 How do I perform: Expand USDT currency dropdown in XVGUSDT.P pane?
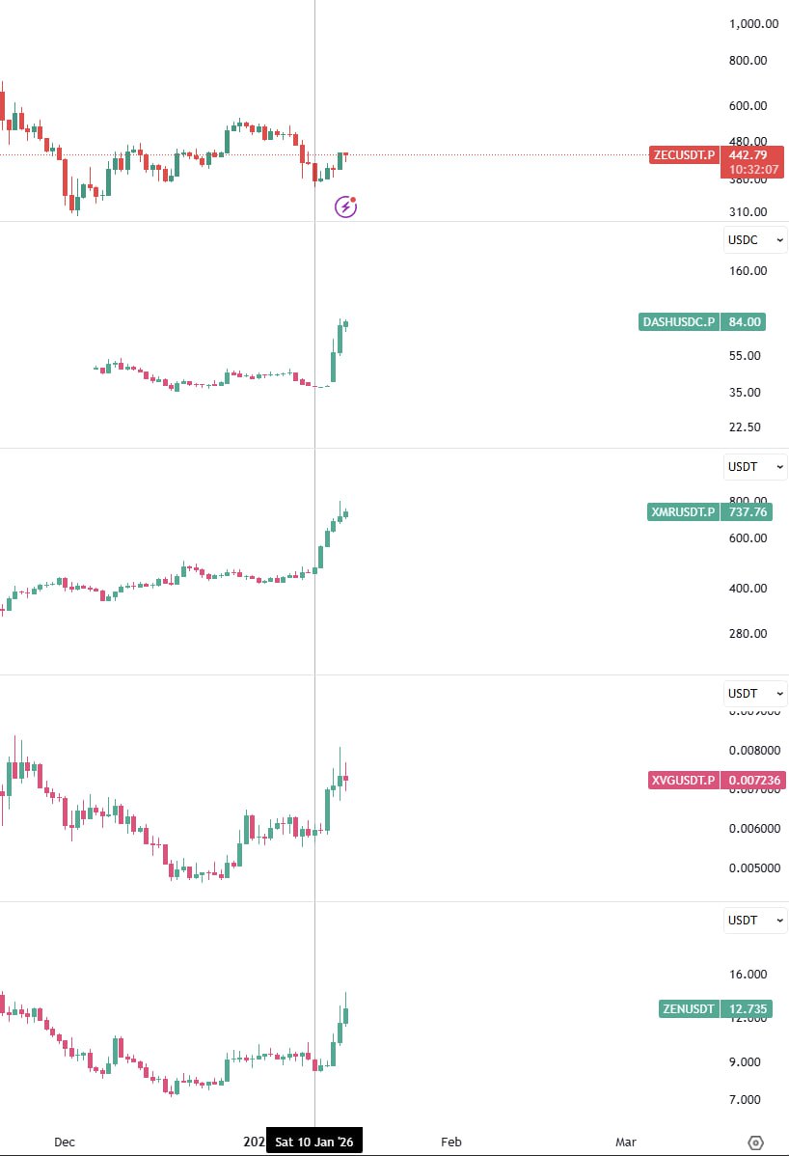(x=755, y=694)
